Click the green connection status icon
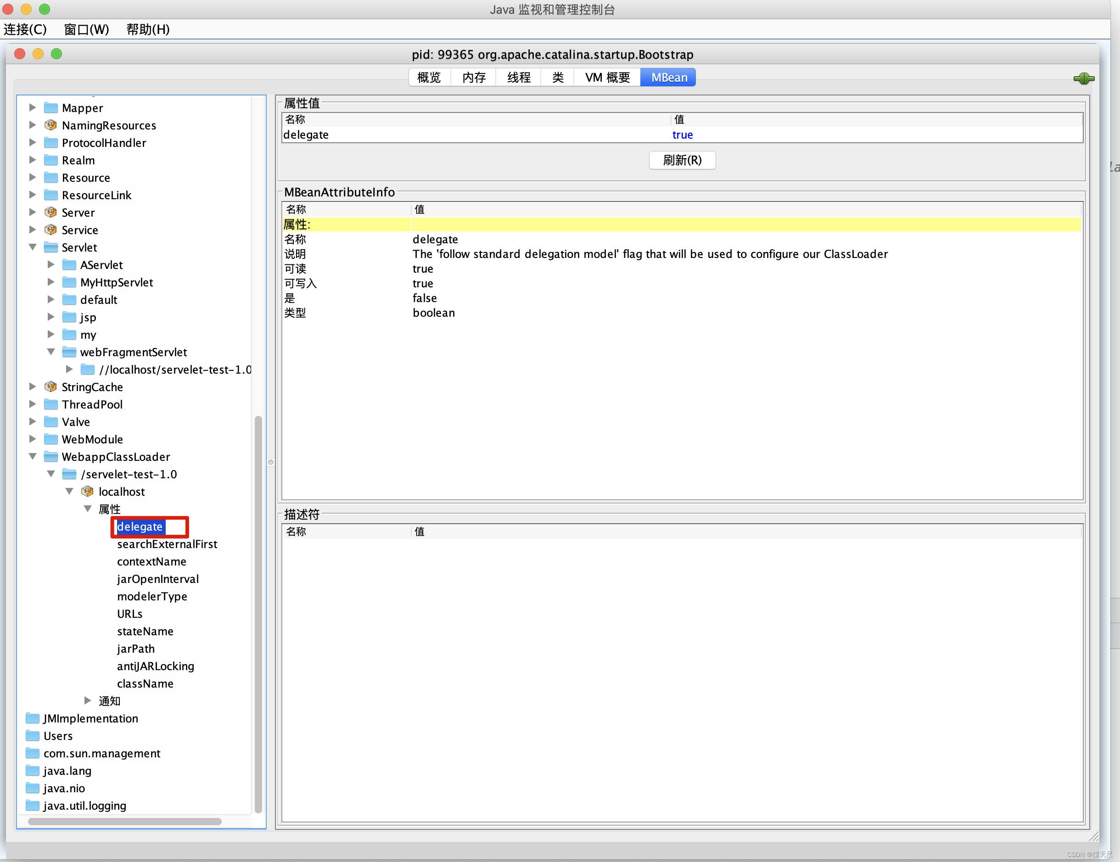The height and width of the screenshot is (862, 1120). [x=1083, y=78]
